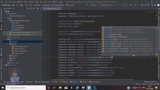Hide the project panel with minus icon
The image size is (160, 90).
(41, 8)
